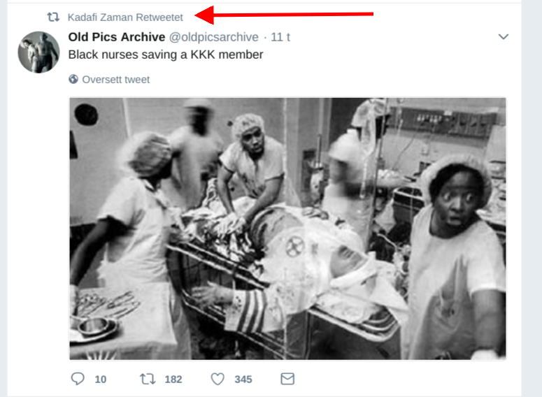
Task: Reply using the speech bubble icon
Action: [x=78, y=379]
